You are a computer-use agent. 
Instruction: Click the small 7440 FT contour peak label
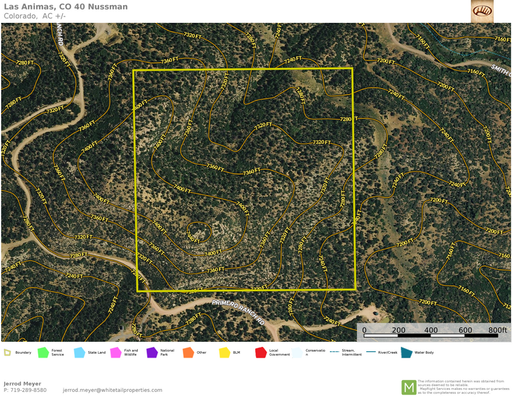[x=193, y=237]
